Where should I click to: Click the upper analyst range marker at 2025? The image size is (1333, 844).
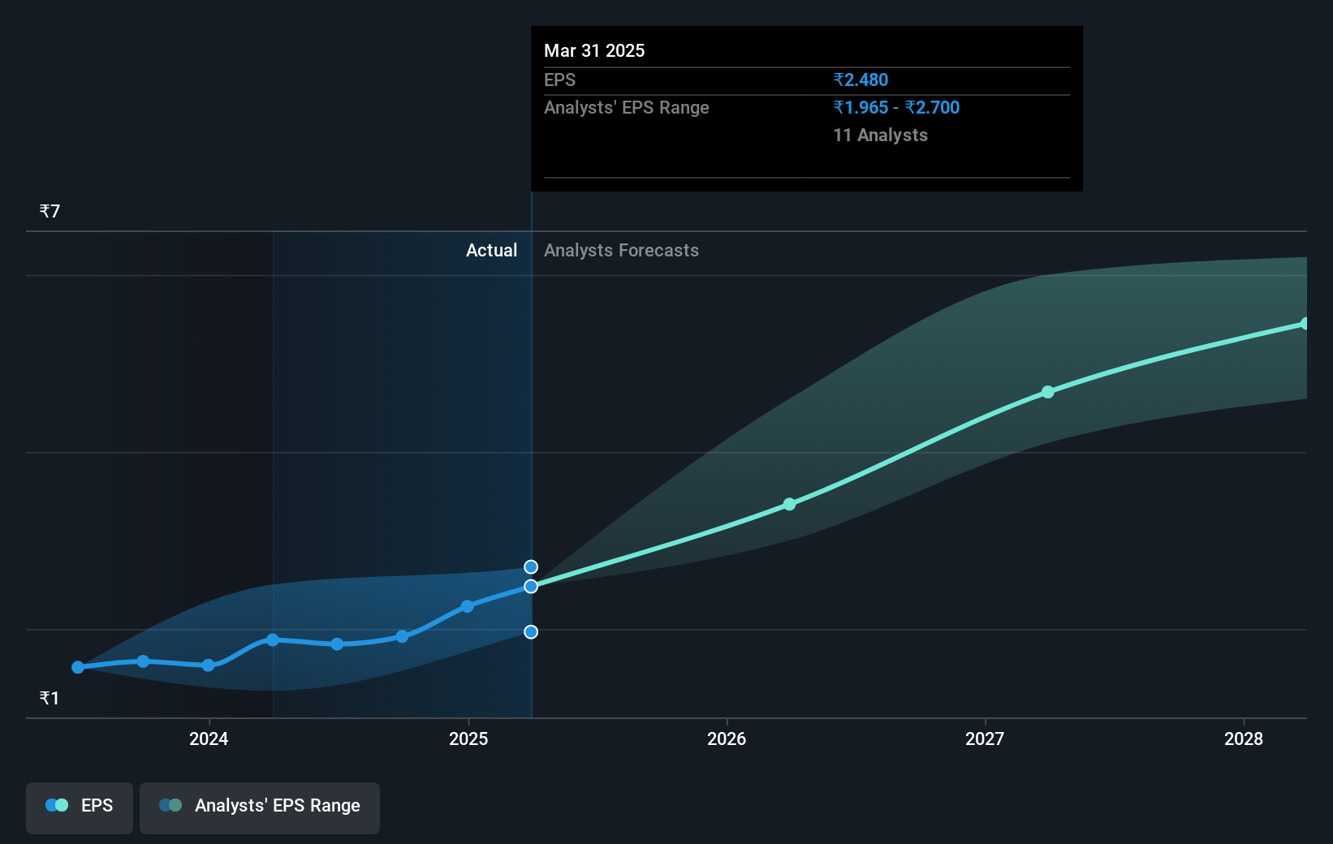[x=531, y=567]
